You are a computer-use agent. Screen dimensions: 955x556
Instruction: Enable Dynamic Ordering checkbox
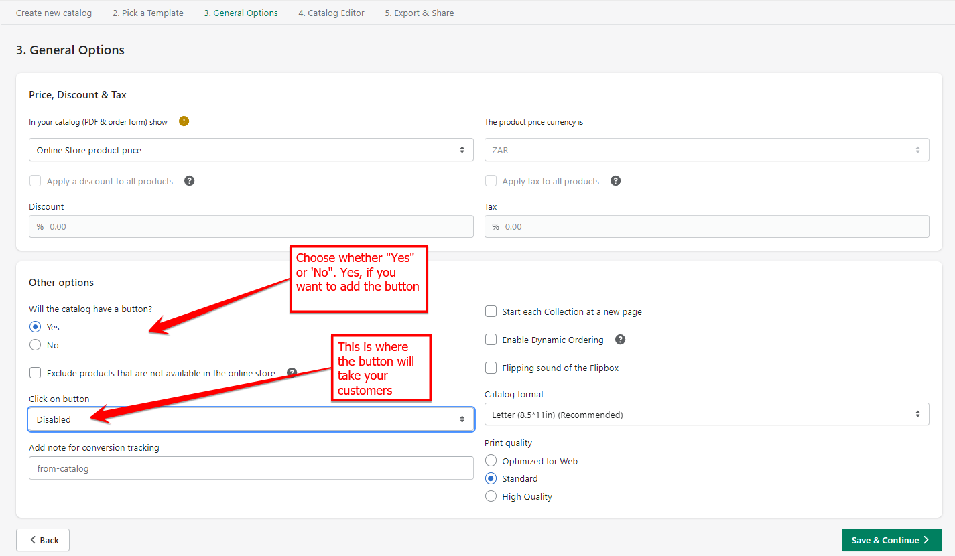pyautogui.click(x=491, y=340)
